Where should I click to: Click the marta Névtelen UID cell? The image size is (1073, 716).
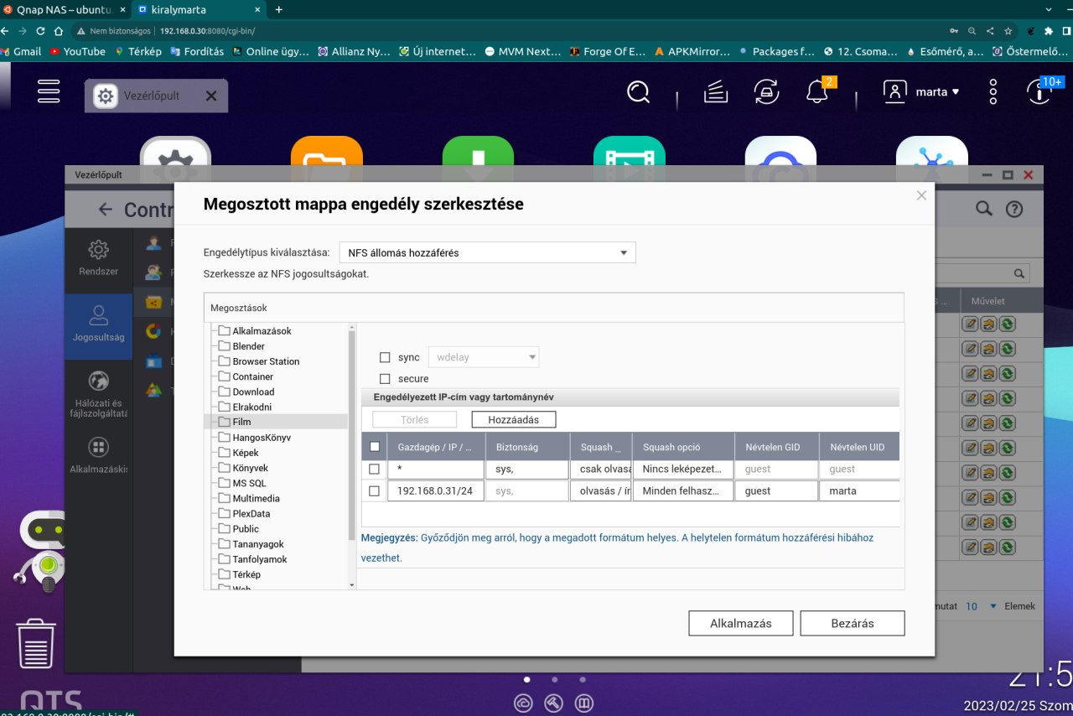859,491
